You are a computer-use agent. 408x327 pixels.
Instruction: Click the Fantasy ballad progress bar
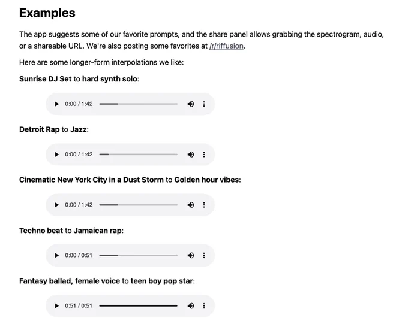coord(138,305)
